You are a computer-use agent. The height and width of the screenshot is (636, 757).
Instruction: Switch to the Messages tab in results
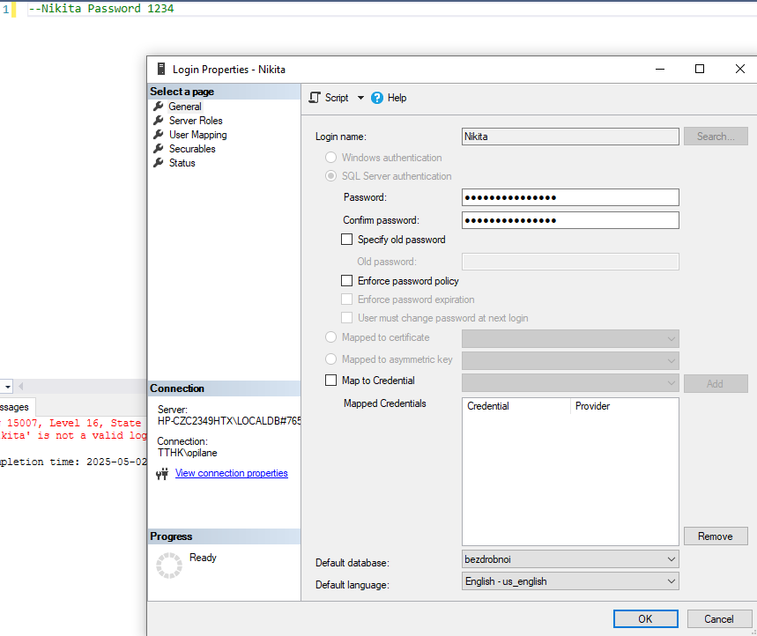coord(14,407)
